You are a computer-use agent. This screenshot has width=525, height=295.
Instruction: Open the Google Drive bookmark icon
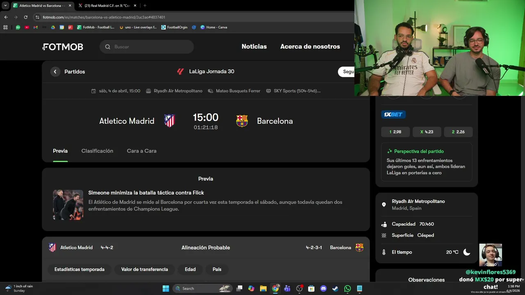[x=53, y=27]
